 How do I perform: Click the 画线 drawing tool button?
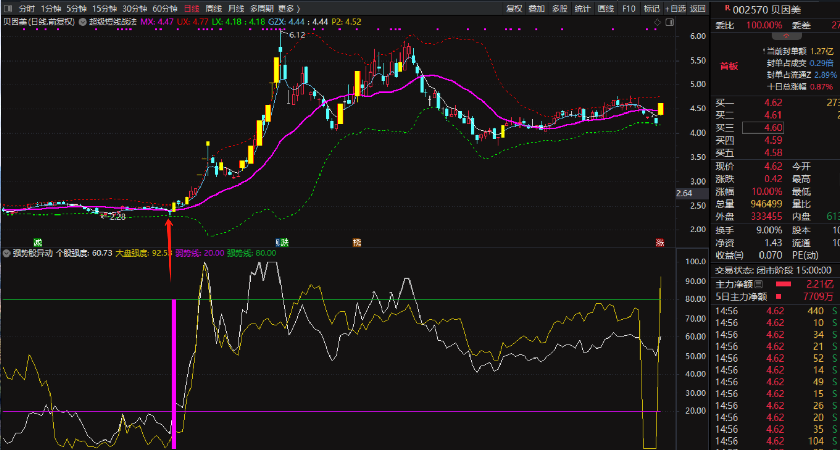605,8
